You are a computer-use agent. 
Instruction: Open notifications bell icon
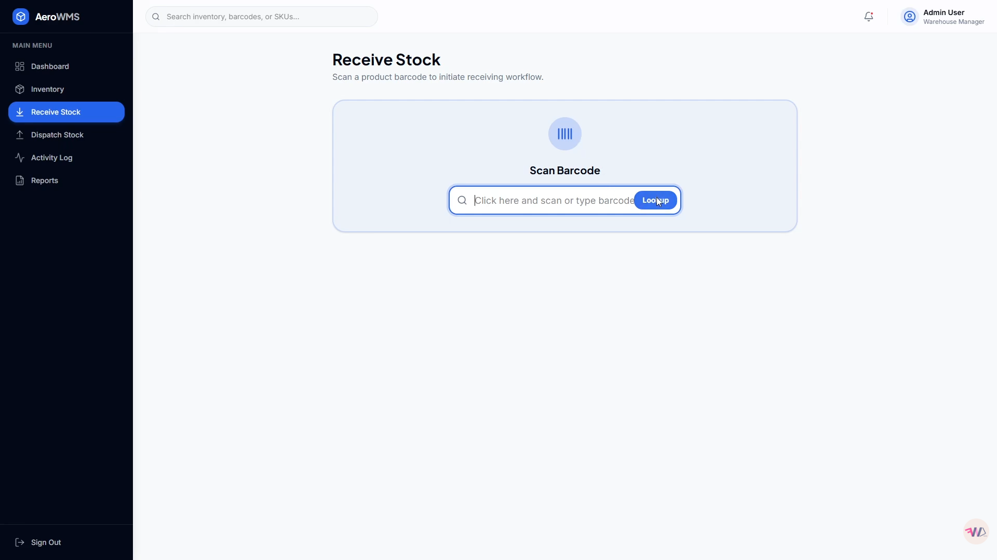(x=869, y=17)
